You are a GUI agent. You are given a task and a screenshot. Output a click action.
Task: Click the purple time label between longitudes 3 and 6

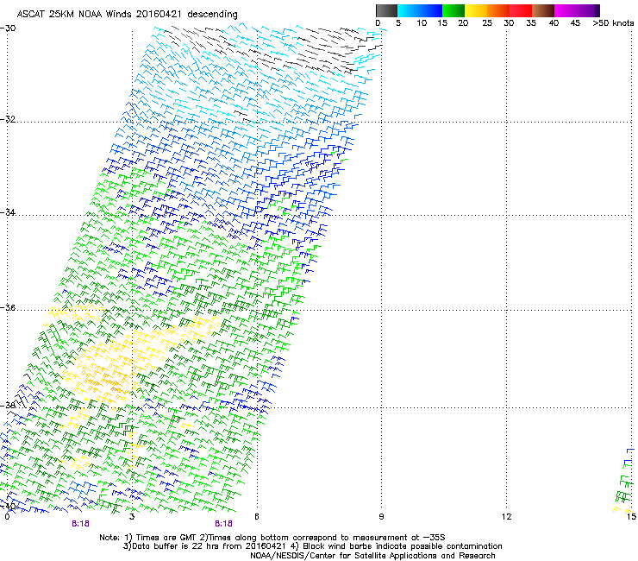point(224,524)
